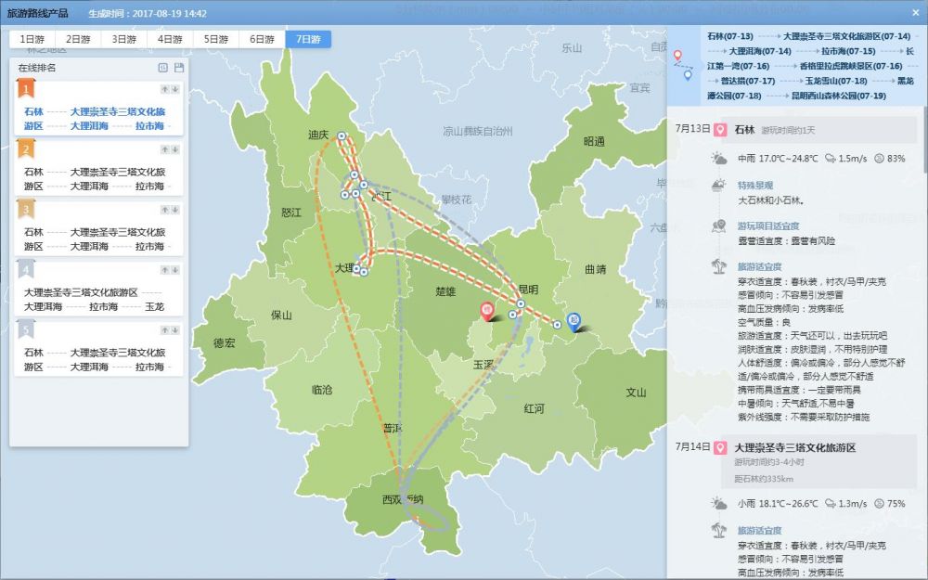Image resolution: width=928 pixels, height=580 pixels.
Task: Select the 4日游 tab
Action: click(x=170, y=40)
